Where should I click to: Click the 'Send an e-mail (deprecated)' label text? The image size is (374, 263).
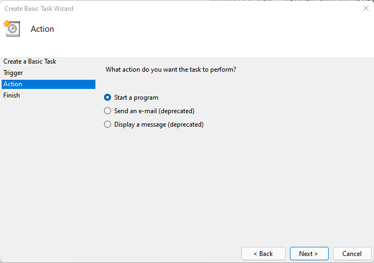(x=154, y=111)
